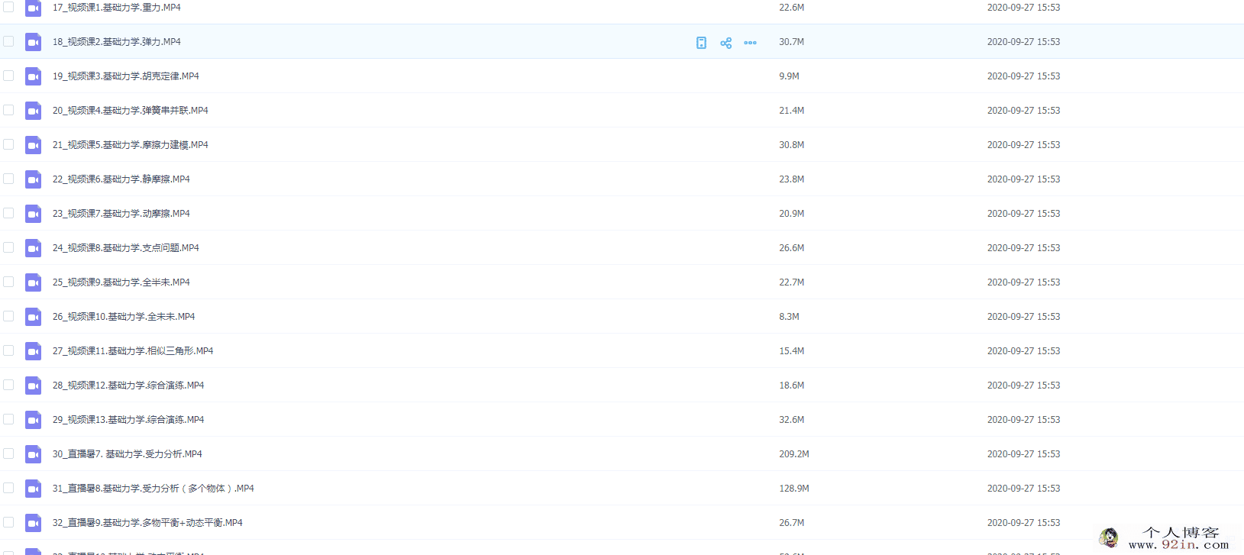Select checkbox of 27_视频课11 相似三角形.MP4

click(8, 350)
